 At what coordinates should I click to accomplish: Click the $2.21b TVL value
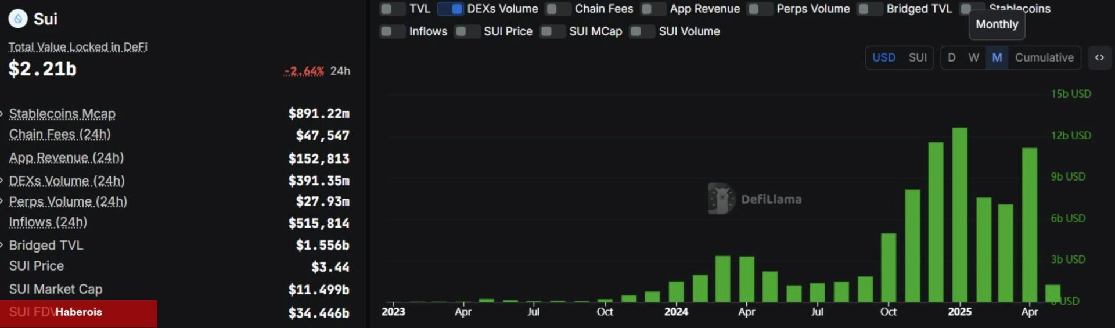42,69
